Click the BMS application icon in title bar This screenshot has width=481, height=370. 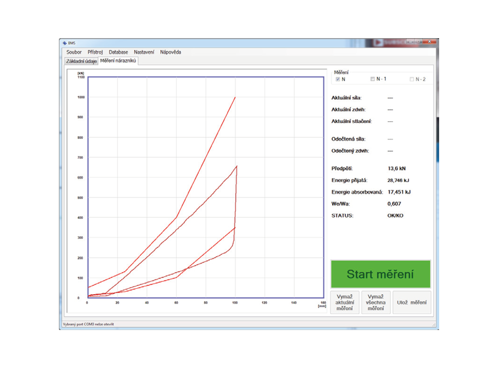click(x=65, y=43)
